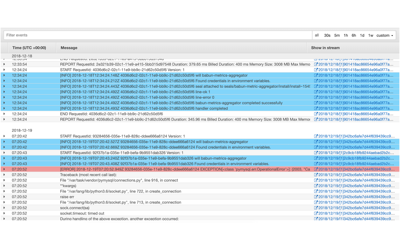Click stream icon for handler completed row
400x250 pixels.
click(316, 108)
